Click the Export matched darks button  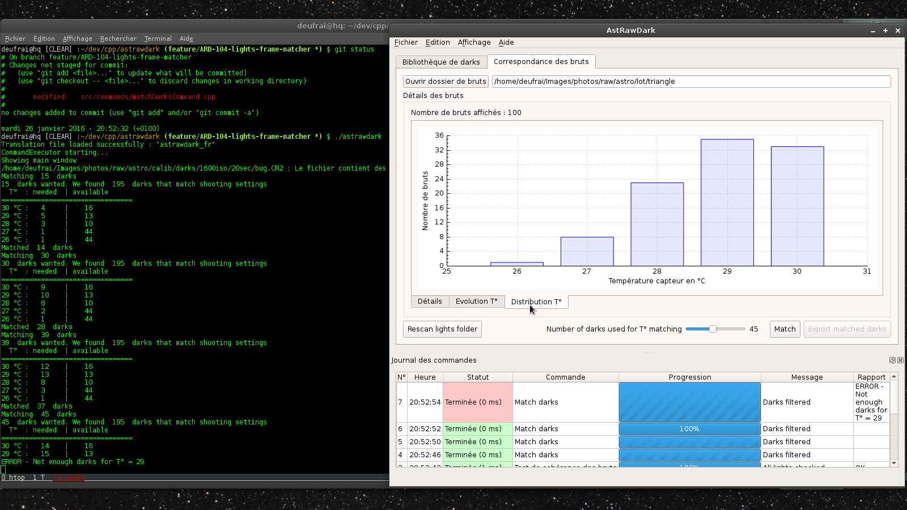[x=847, y=329]
